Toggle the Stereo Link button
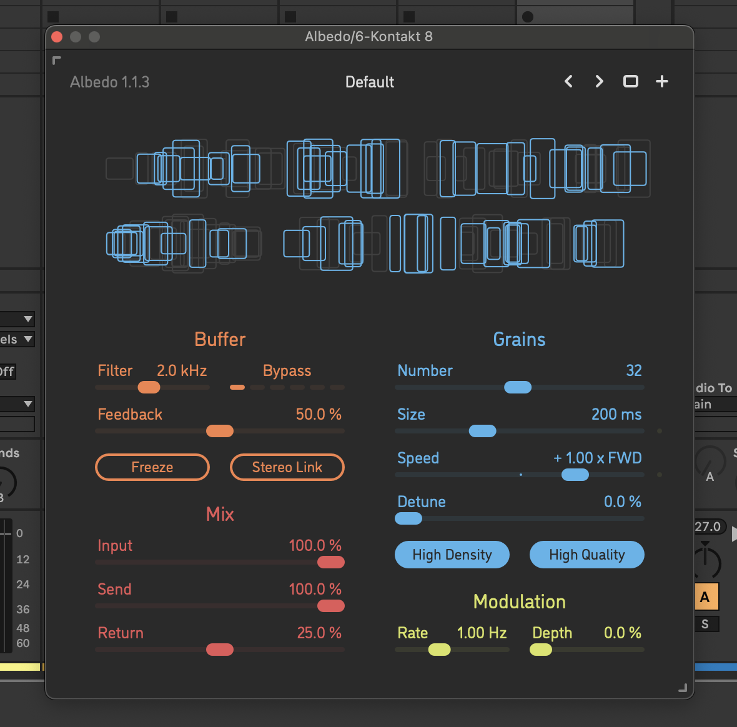 click(287, 467)
